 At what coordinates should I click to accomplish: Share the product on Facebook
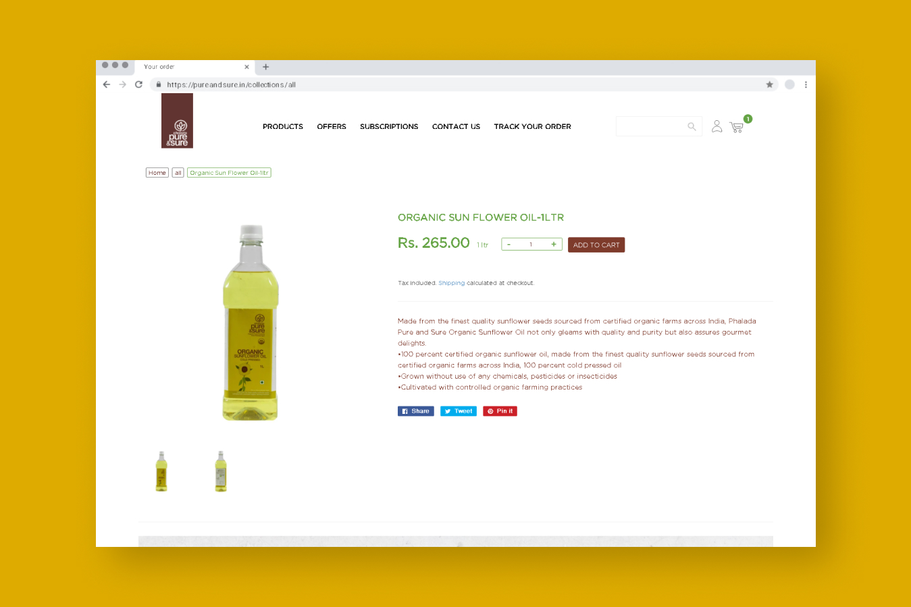(x=416, y=411)
